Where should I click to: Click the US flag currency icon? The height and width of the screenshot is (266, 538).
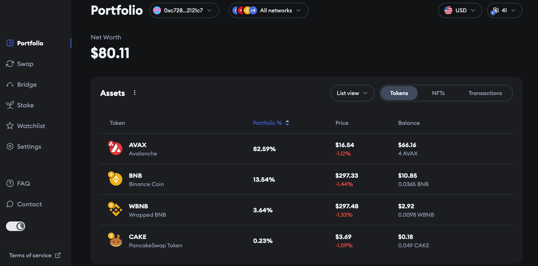[x=448, y=10]
